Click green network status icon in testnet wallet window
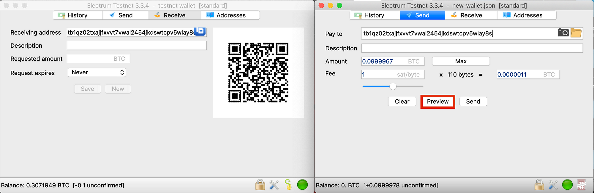Viewport: 594px width, 193px height. 302,185
